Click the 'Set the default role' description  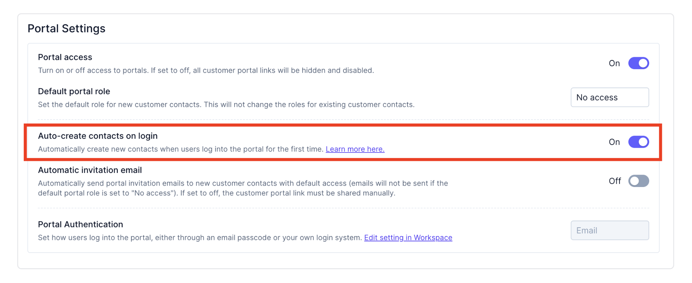[x=226, y=105]
